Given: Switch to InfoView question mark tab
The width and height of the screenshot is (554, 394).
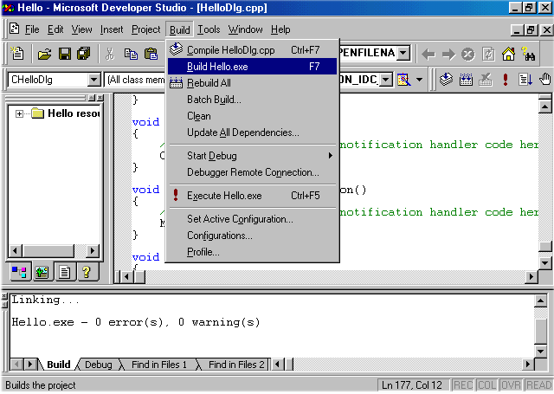Looking at the screenshot, I should (87, 272).
